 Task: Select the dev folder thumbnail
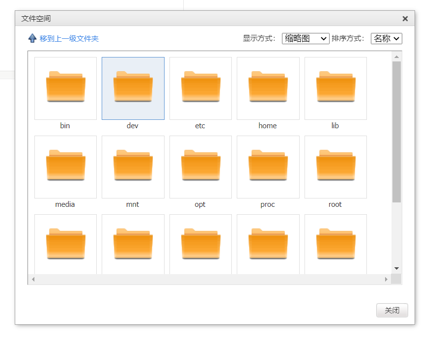[133, 88]
